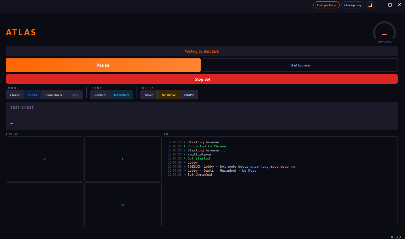Click Start Browser
This screenshot has width=405, height=239.
click(x=300, y=65)
